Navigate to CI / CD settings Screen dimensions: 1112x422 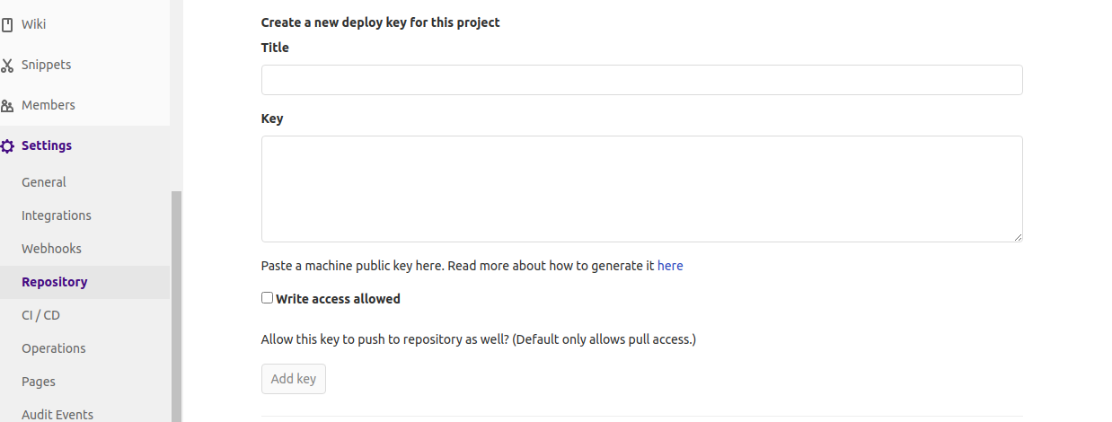[x=40, y=315]
